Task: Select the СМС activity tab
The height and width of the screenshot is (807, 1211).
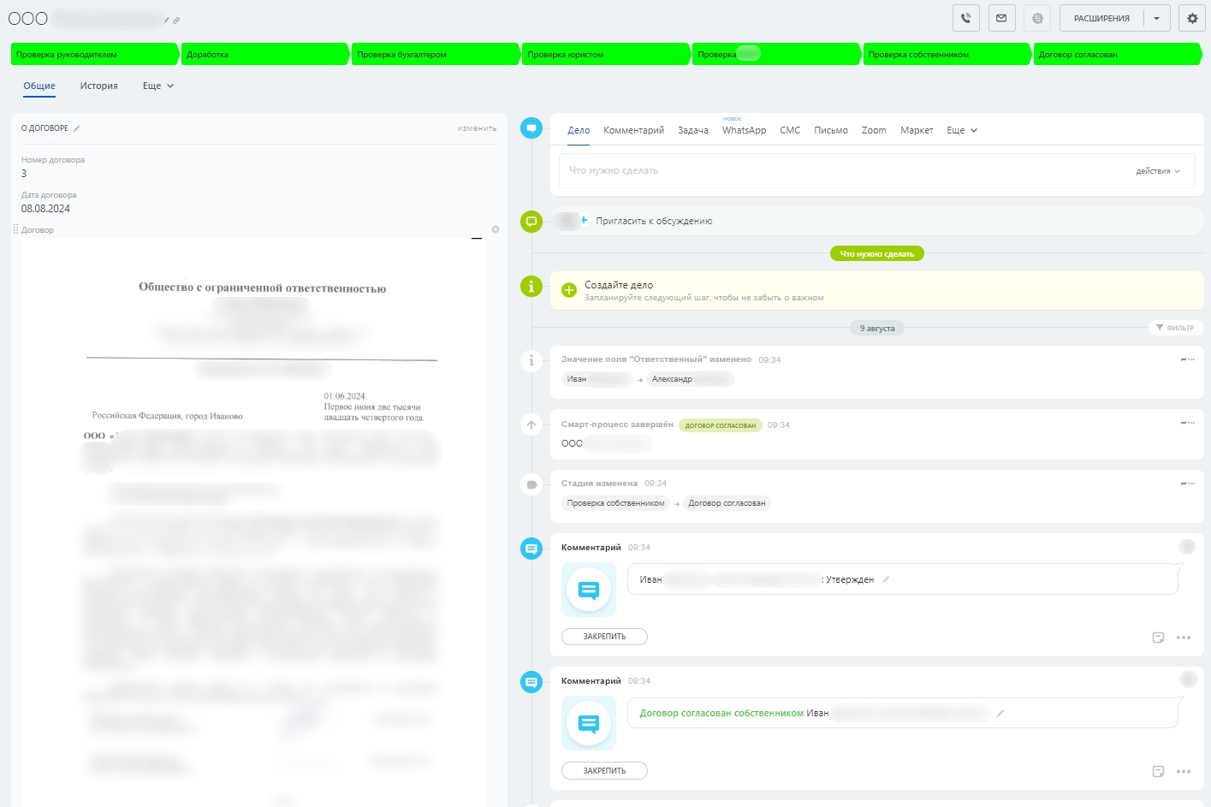Action: [x=790, y=130]
